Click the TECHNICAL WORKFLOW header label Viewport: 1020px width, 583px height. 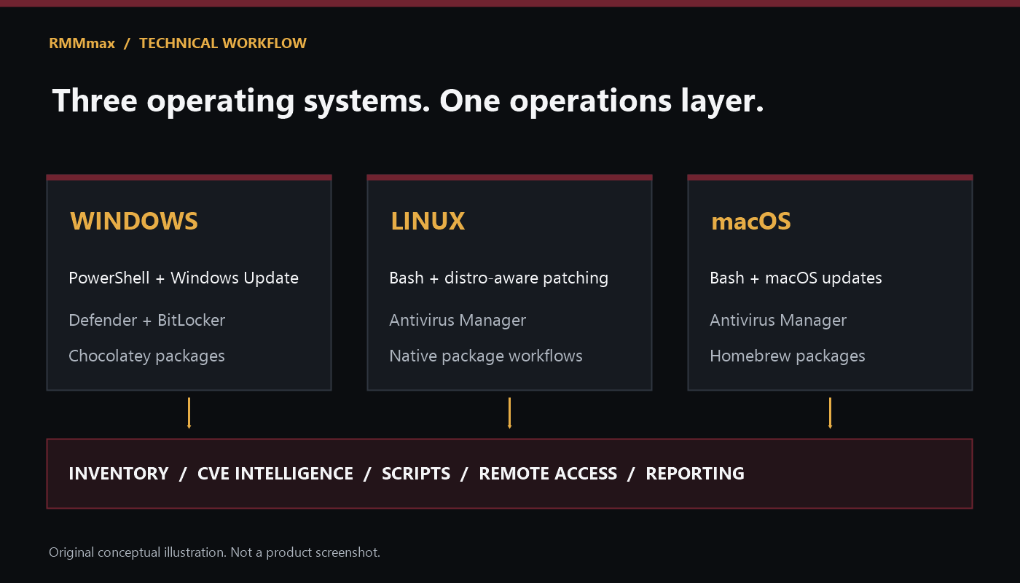(223, 43)
